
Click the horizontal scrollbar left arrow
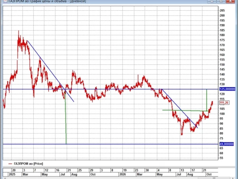pos(5,178)
